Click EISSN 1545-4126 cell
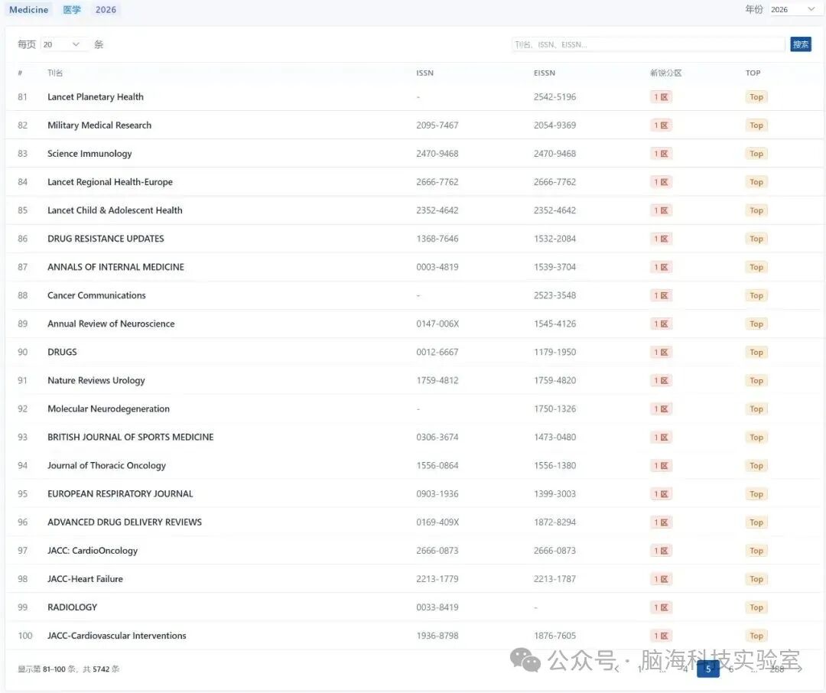 [x=554, y=324]
